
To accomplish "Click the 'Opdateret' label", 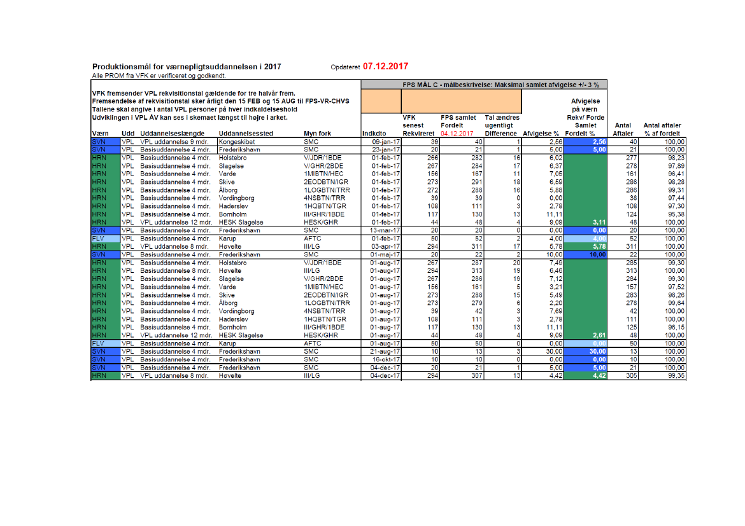I will (345, 67).
